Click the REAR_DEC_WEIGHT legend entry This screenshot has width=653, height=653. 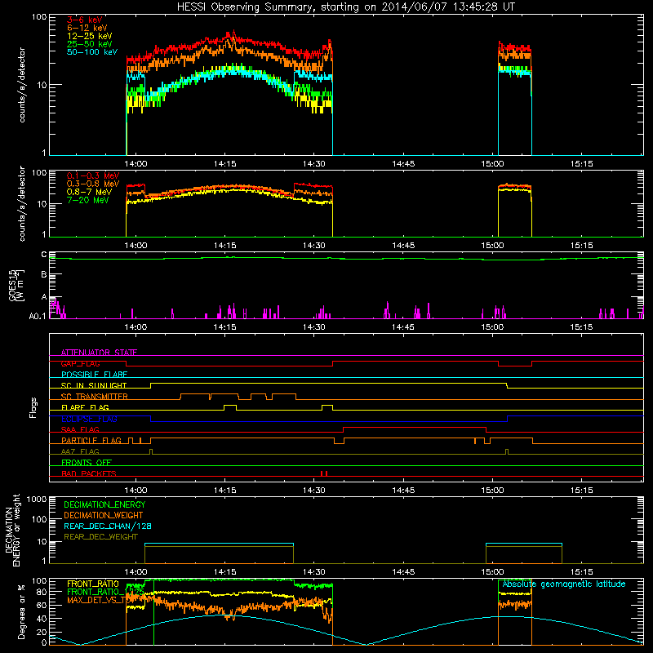(x=100, y=537)
